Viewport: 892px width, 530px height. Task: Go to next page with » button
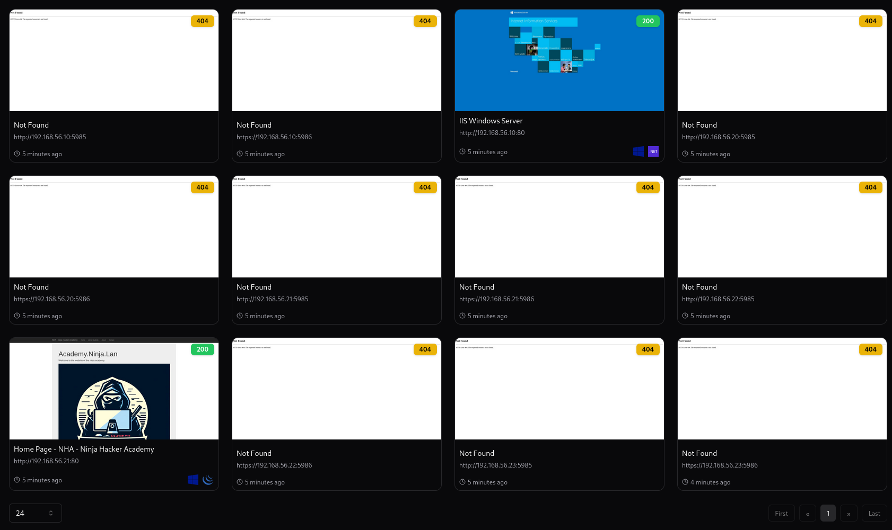[x=849, y=513]
